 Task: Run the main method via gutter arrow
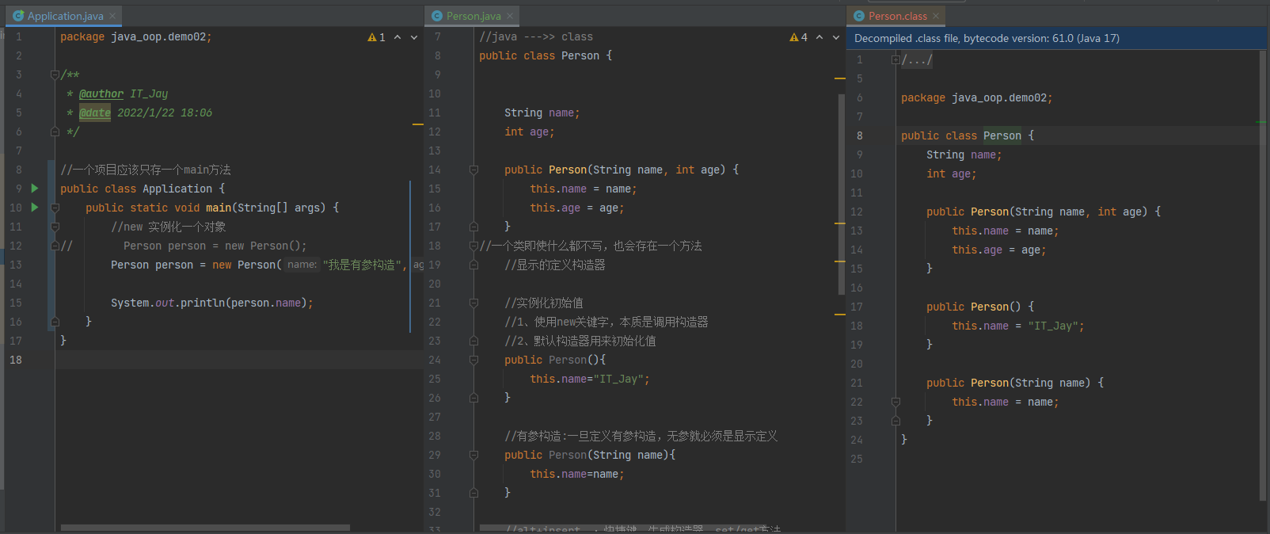coord(34,208)
